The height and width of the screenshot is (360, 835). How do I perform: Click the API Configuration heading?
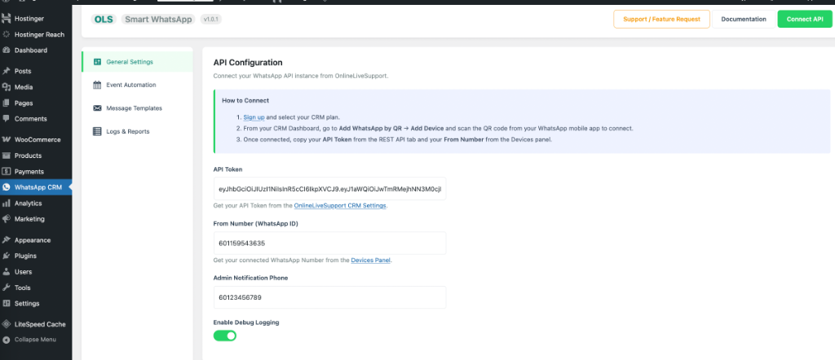pyautogui.click(x=248, y=63)
